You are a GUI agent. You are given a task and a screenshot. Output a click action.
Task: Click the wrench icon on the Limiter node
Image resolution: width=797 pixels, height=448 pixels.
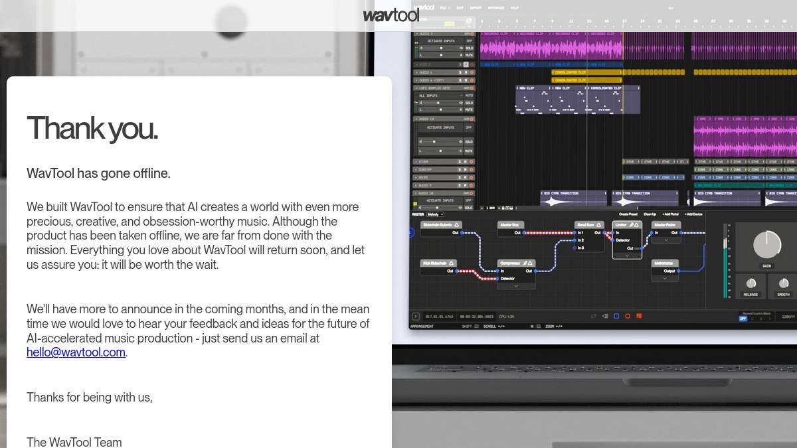(x=630, y=225)
